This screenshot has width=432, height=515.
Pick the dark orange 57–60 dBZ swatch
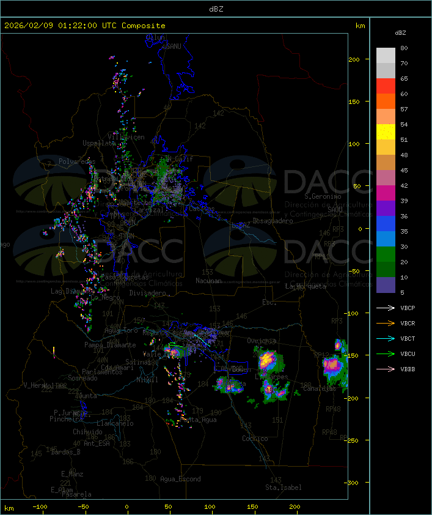pyautogui.click(x=386, y=102)
